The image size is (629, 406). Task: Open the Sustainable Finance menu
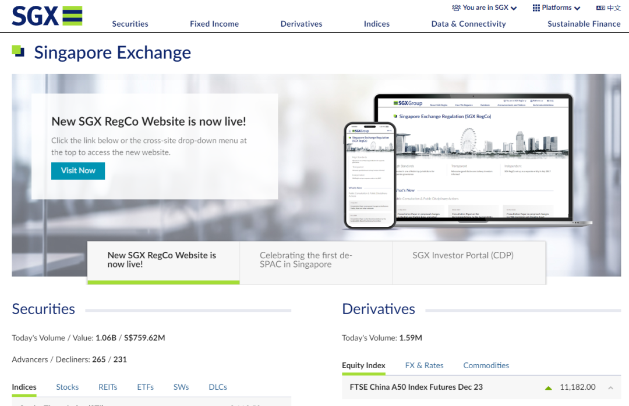tap(584, 24)
